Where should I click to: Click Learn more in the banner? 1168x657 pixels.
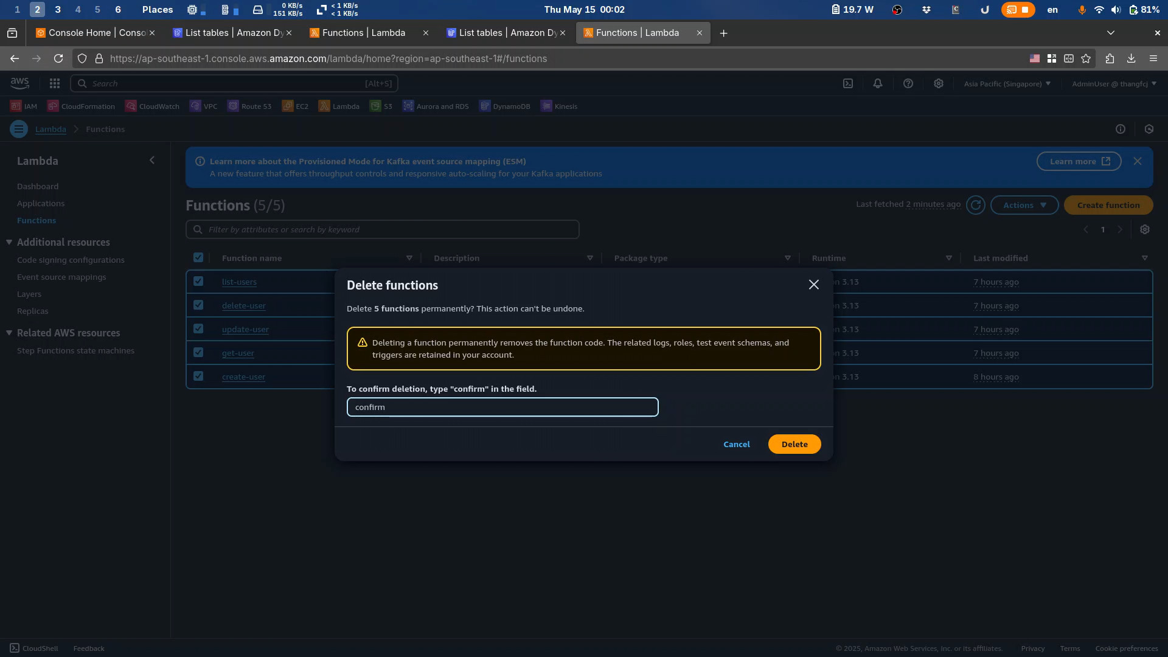point(1079,161)
